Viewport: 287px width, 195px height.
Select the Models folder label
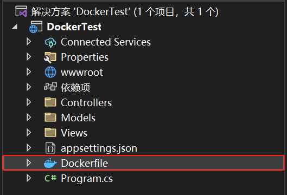(x=78, y=118)
